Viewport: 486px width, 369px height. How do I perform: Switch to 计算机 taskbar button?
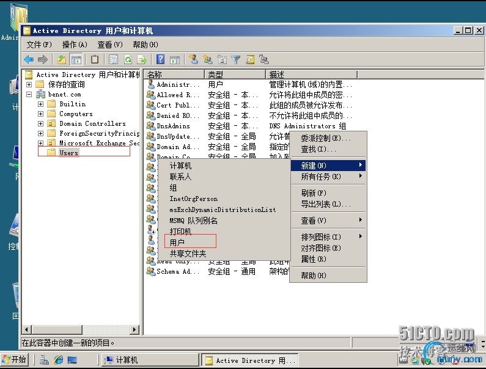coord(150,360)
